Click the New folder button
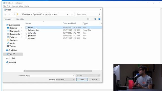Screen dimensions: 162x91 click(20, 19)
